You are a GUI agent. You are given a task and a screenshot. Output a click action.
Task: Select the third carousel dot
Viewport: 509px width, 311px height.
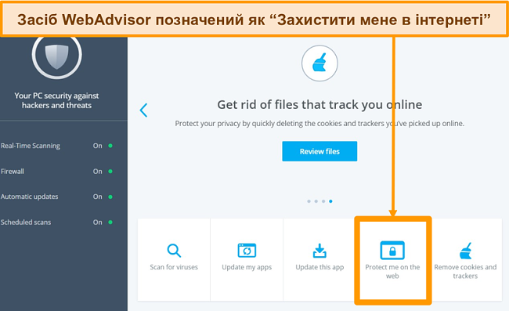323,201
